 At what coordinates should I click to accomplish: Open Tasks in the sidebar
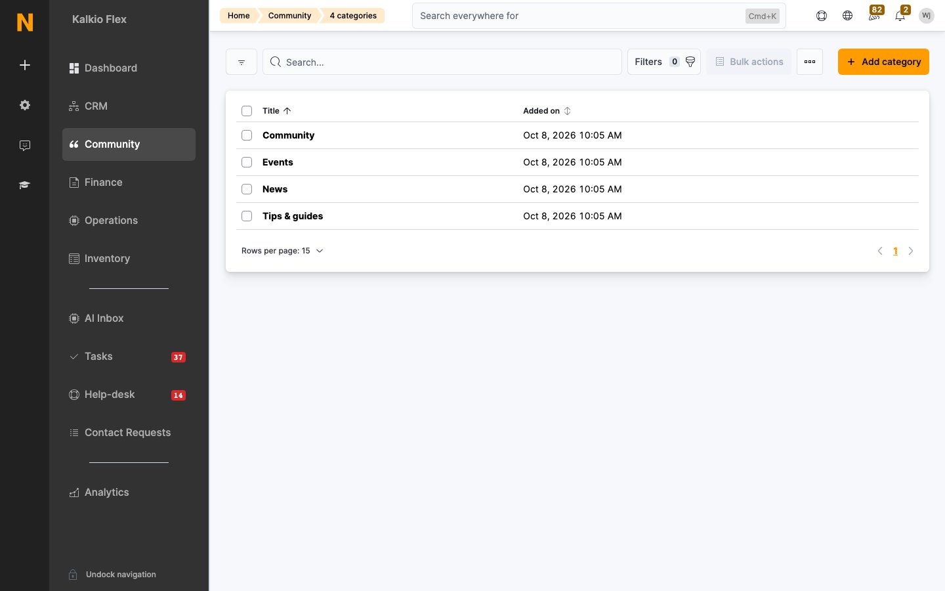tap(129, 357)
